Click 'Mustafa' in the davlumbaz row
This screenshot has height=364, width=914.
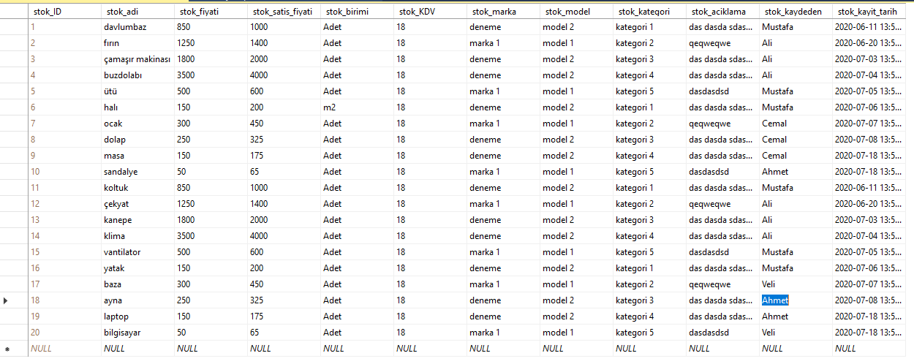pos(796,27)
